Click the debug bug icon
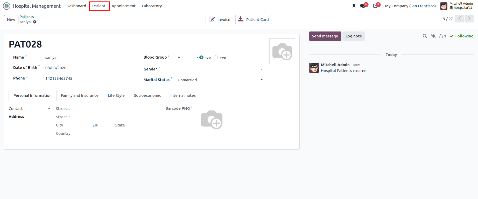 pyautogui.click(x=354, y=6)
